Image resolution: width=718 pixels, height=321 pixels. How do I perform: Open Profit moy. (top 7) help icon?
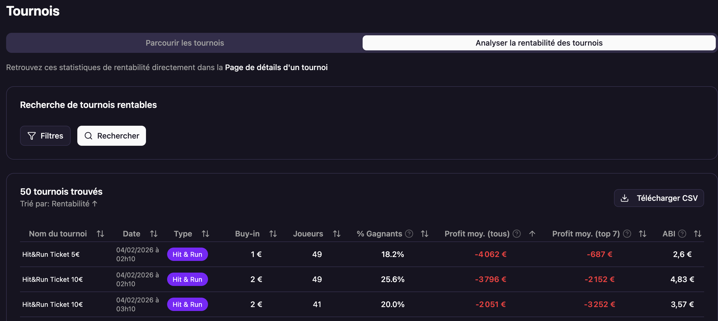pyautogui.click(x=627, y=233)
